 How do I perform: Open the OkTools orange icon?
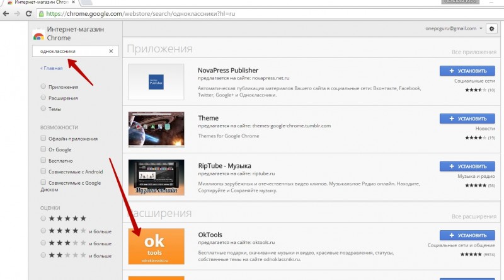[156, 246]
